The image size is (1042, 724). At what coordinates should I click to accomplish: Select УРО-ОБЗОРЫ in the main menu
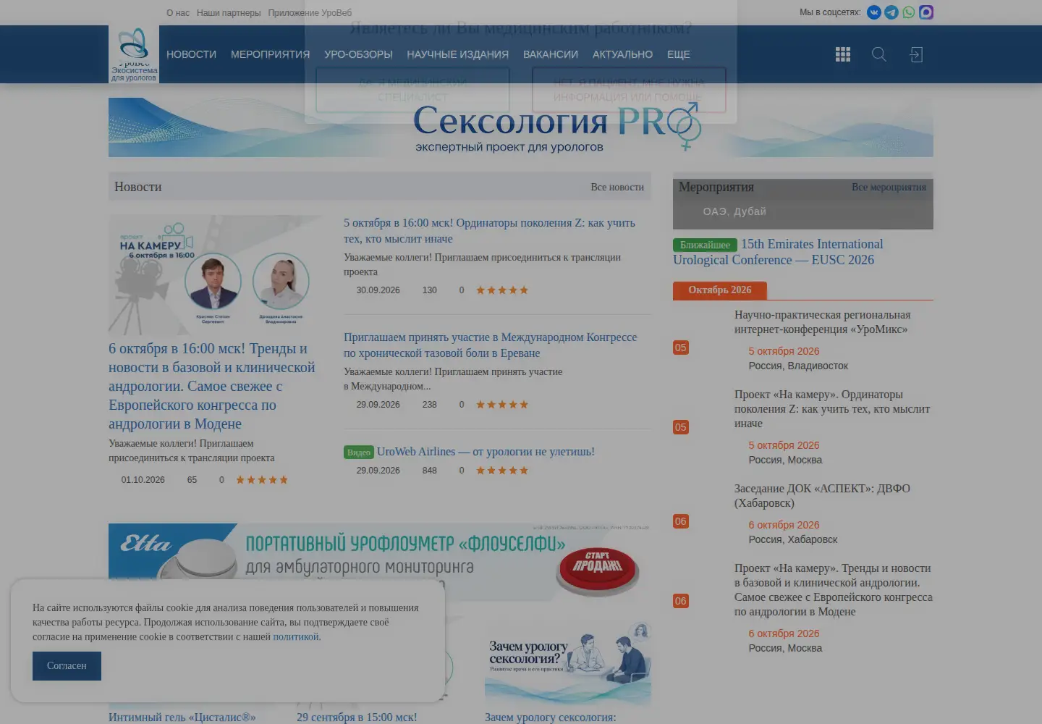point(358,54)
